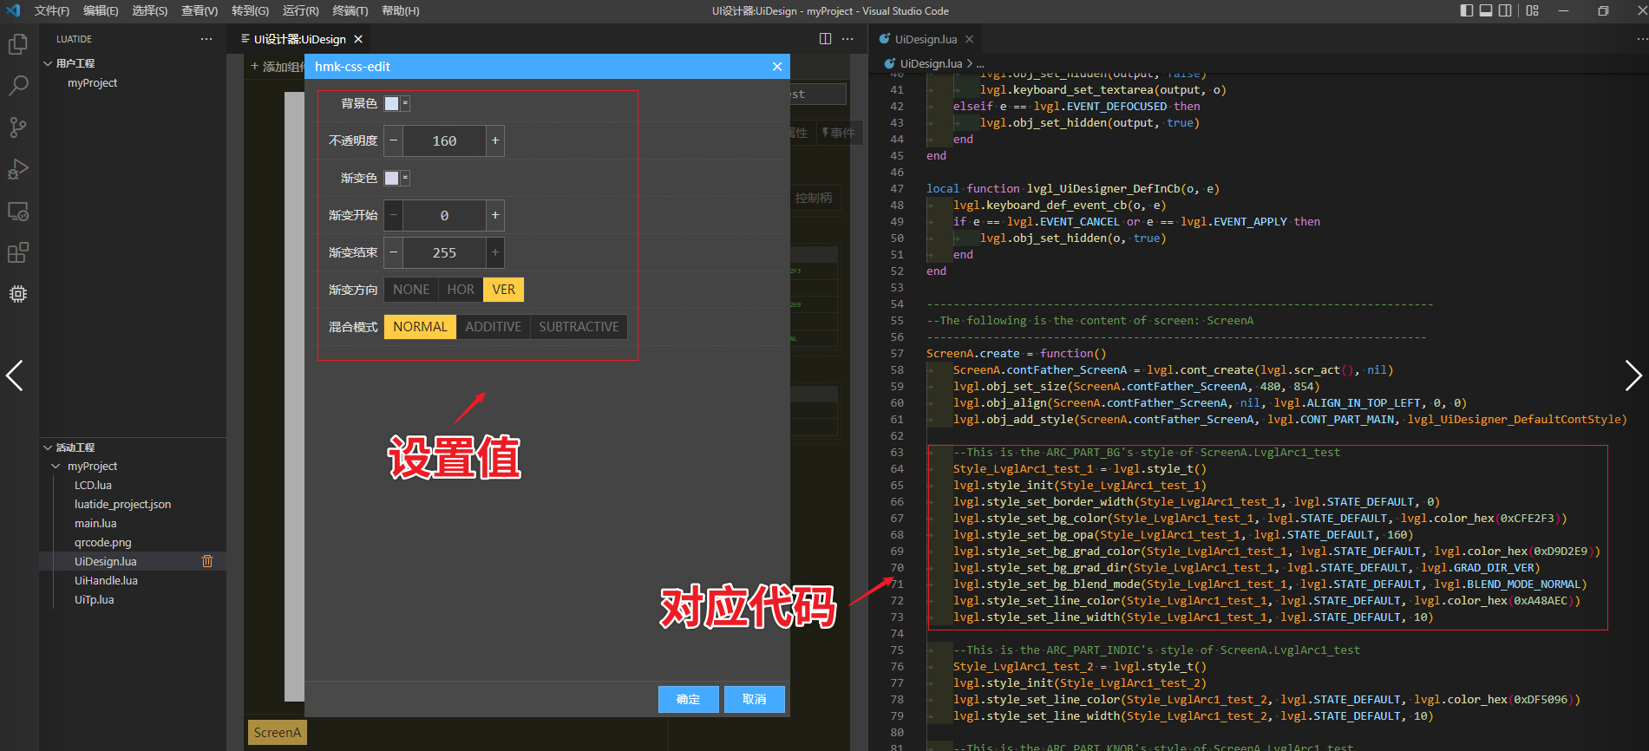The width and height of the screenshot is (1649, 751).
Task: Open the Source Control view
Action: tap(18, 127)
